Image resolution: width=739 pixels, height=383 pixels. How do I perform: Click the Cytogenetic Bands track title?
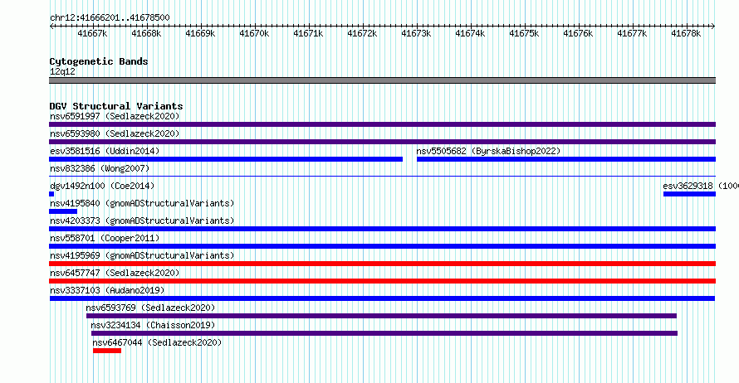click(x=99, y=61)
